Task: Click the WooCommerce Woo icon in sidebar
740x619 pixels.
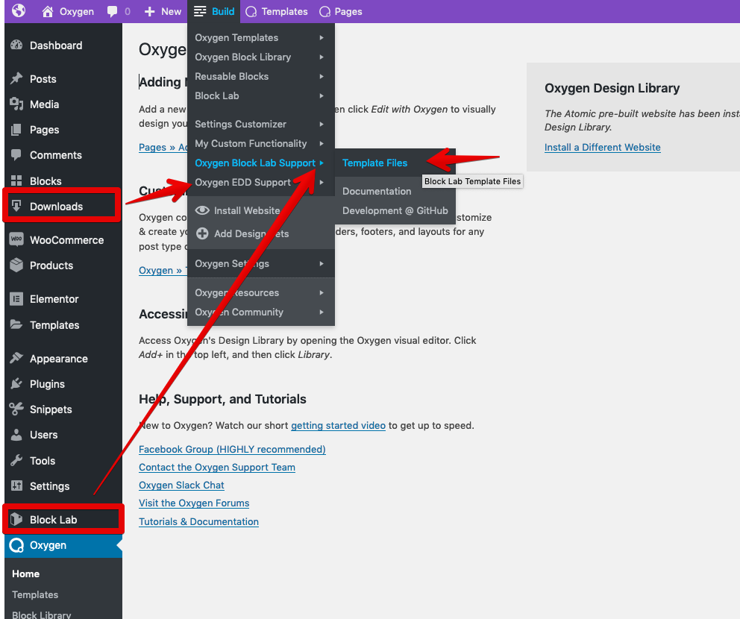Action: [x=16, y=239]
